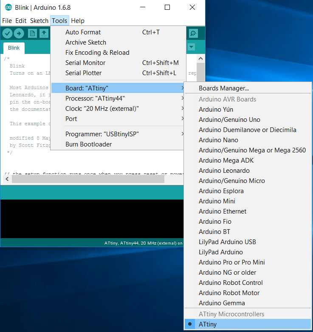The image size is (313, 332).
Task: Select the ATtiny board radio option
Action: click(248, 324)
